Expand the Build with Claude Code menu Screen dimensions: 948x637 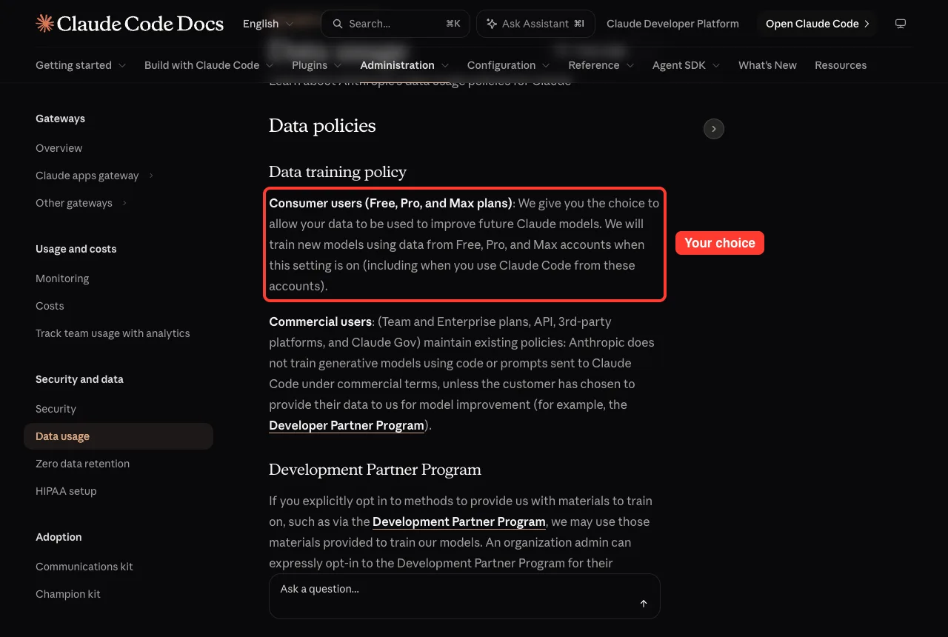coord(209,65)
